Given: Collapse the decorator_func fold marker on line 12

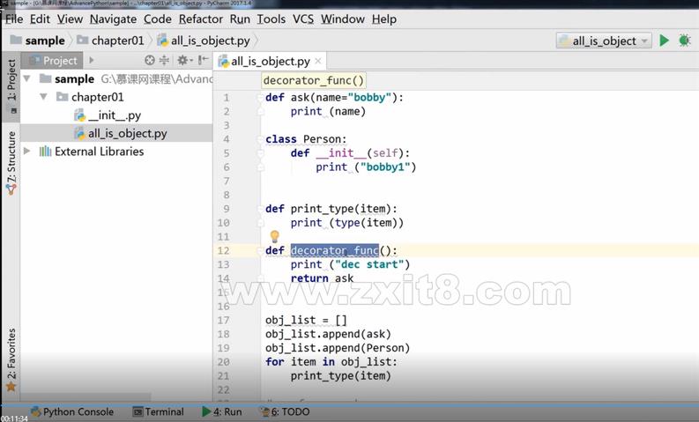Looking at the screenshot, I should tap(260, 250).
